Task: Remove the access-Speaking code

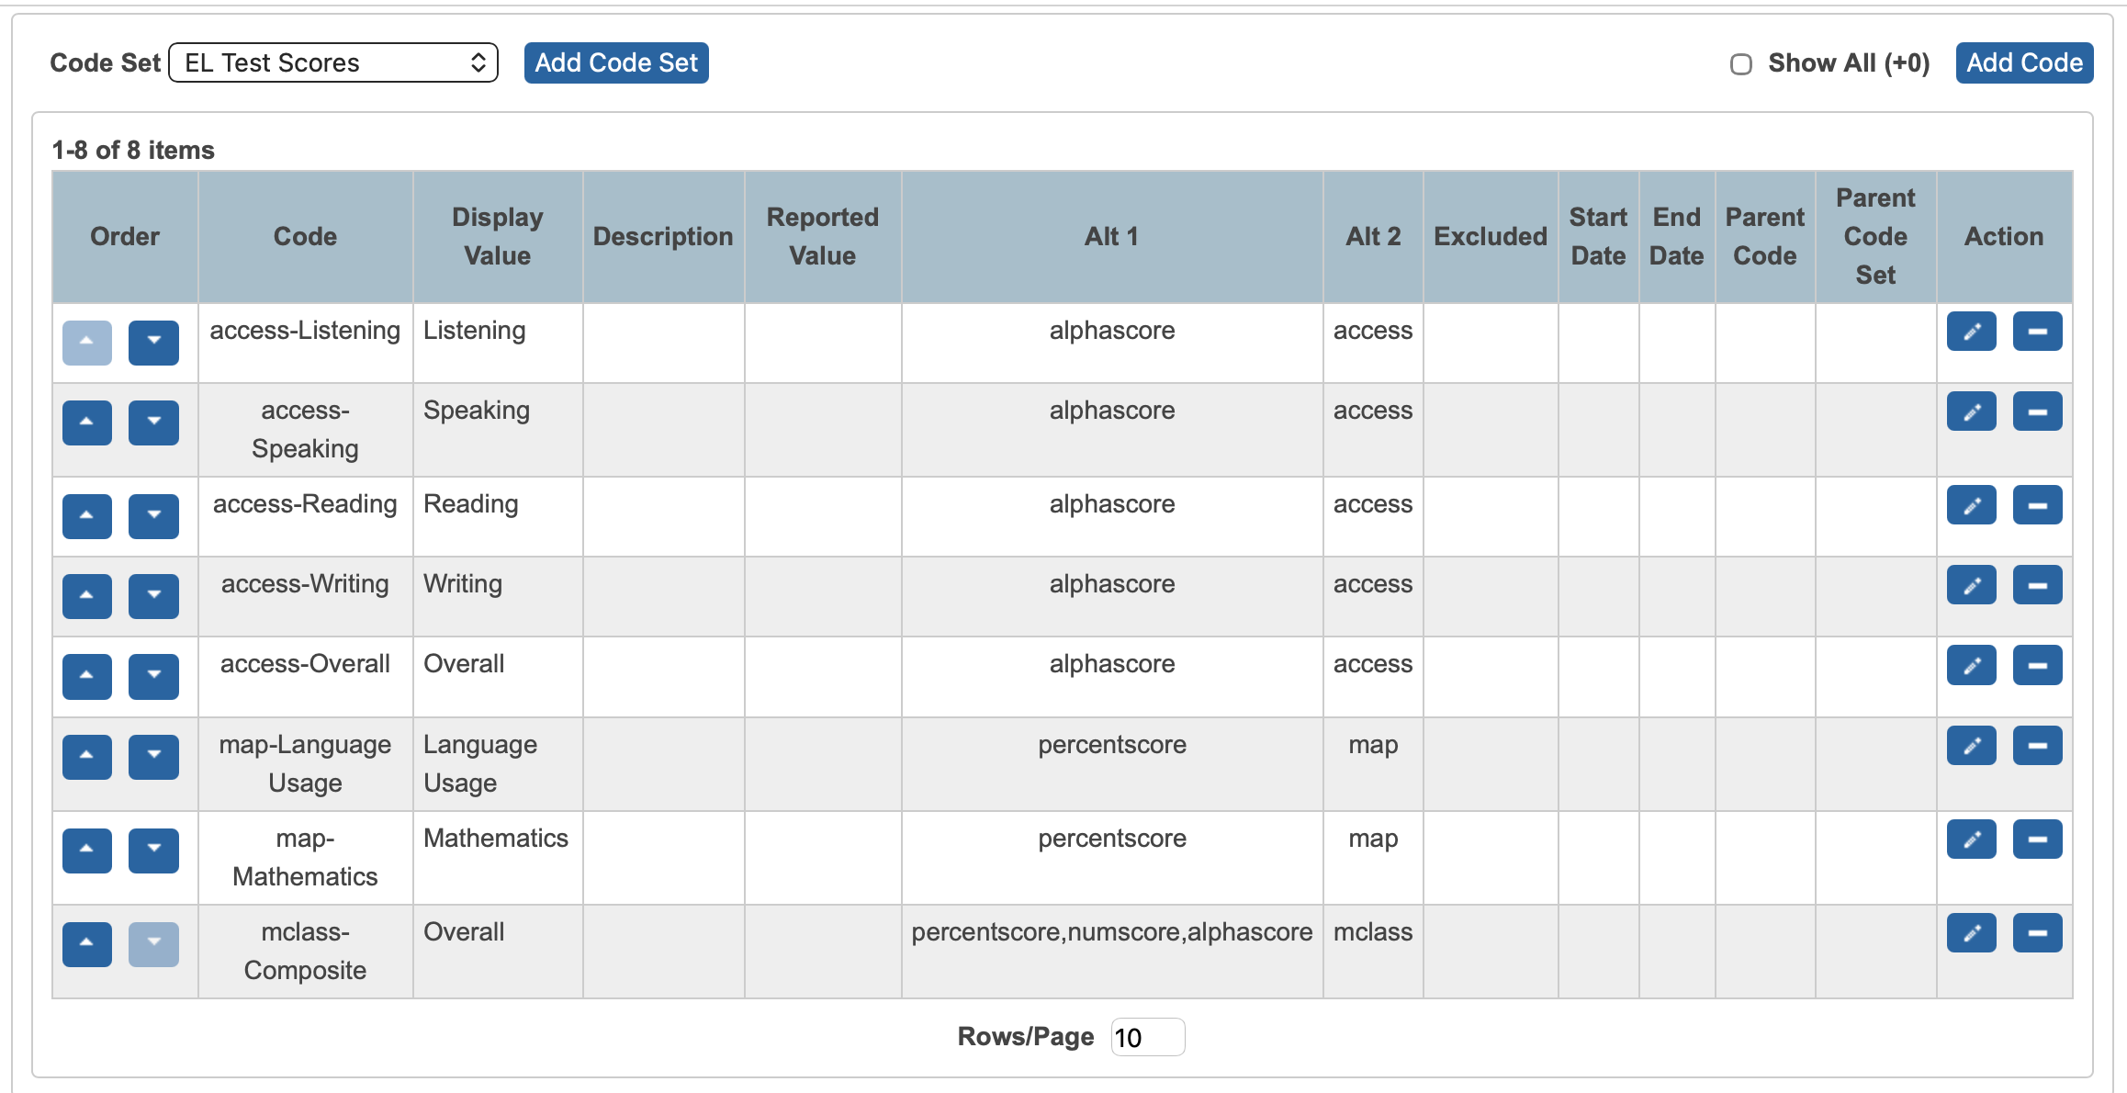Action: [x=2037, y=411]
